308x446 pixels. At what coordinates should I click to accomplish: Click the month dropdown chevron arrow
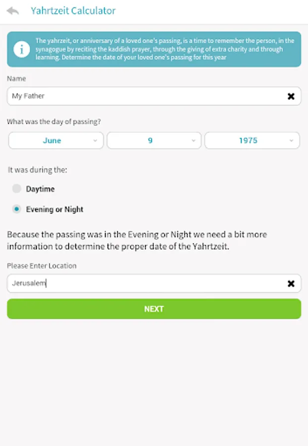coord(95,141)
